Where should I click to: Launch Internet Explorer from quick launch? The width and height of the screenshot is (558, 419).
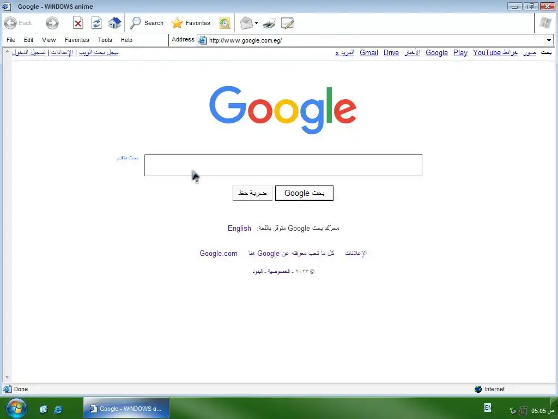[x=58, y=409]
